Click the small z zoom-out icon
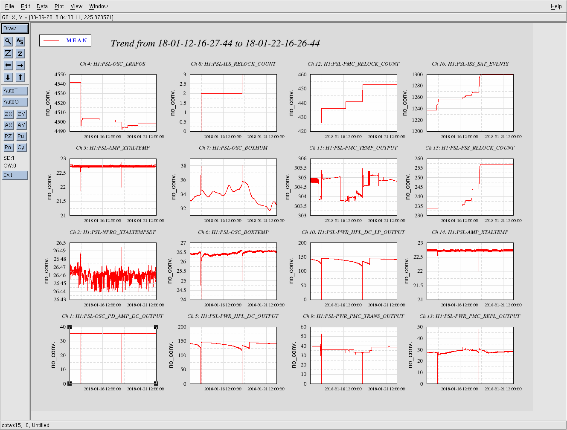Screen dimensions: 567x430 click(x=20, y=53)
